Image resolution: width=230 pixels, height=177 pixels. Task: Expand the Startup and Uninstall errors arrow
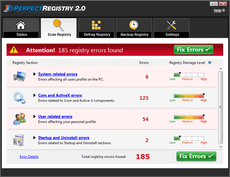(x=34, y=138)
